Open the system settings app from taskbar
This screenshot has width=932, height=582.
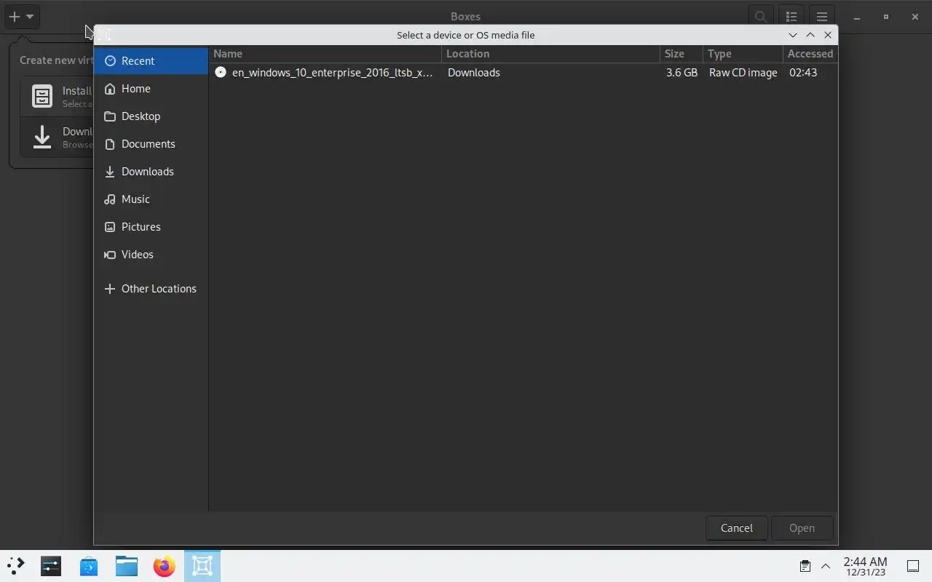51,566
